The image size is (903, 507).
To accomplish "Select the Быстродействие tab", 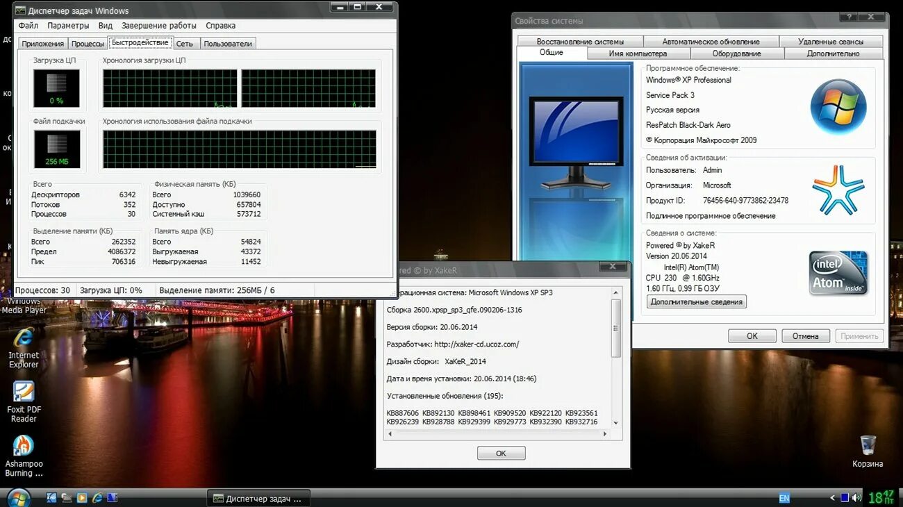I will [140, 42].
